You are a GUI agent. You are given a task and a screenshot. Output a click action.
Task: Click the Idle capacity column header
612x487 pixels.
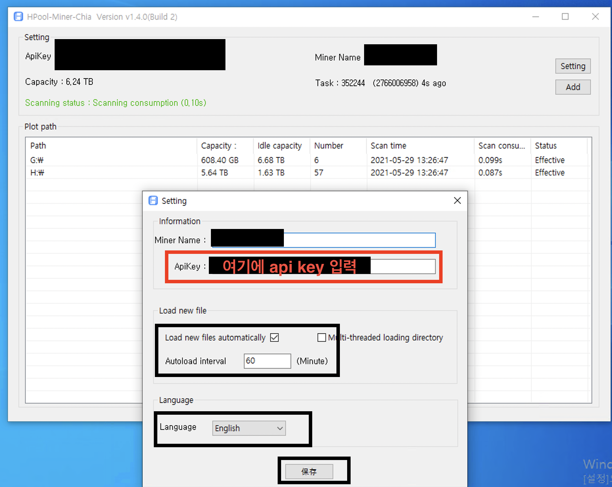(282, 146)
